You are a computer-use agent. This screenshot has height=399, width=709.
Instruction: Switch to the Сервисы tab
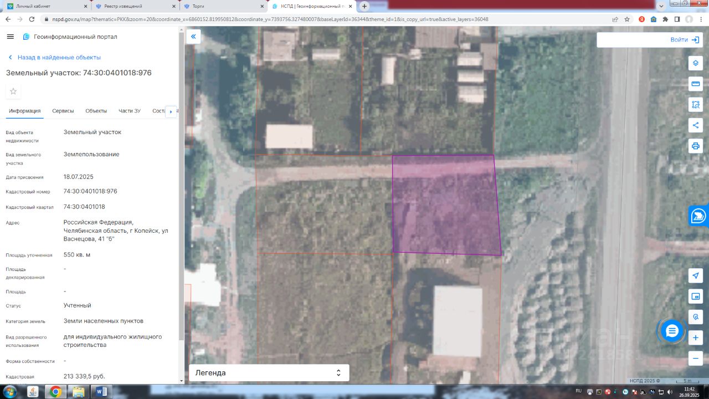click(x=63, y=111)
